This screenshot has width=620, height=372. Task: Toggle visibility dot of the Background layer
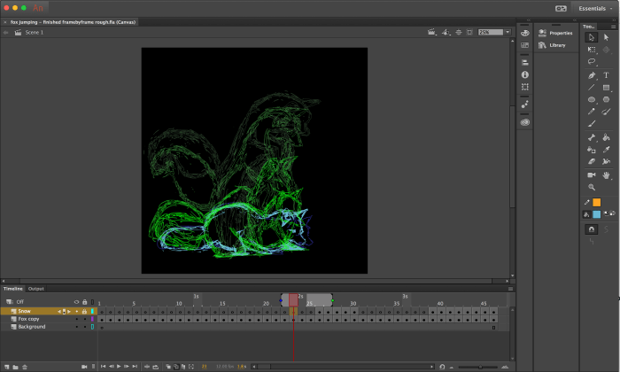pyautogui.click(x=76, y=327)
